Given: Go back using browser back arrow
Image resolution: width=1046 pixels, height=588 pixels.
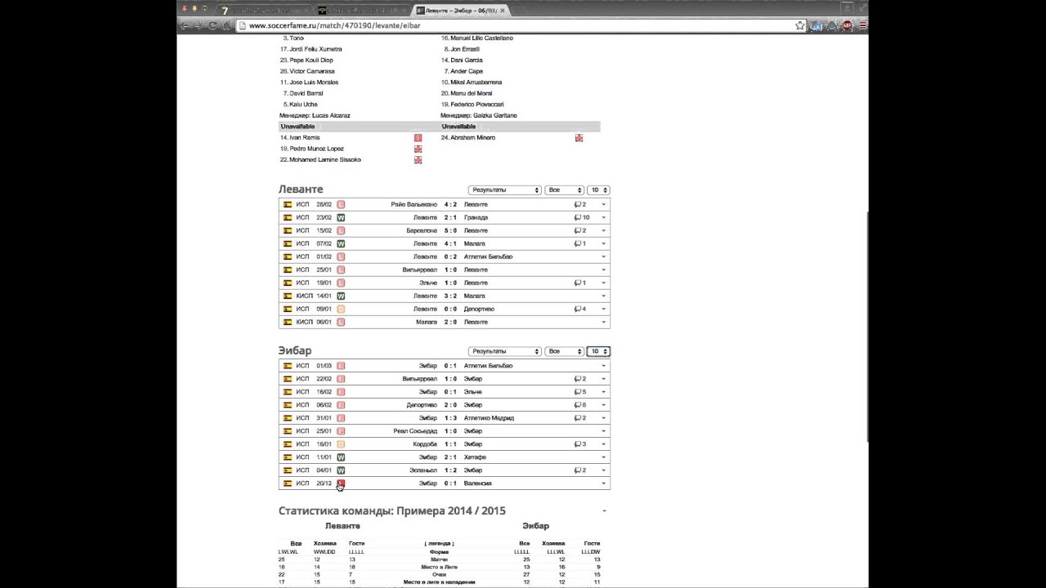Looking at the screenshot, I should [x=185, y=25].
